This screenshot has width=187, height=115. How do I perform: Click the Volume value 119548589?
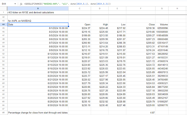162,35
